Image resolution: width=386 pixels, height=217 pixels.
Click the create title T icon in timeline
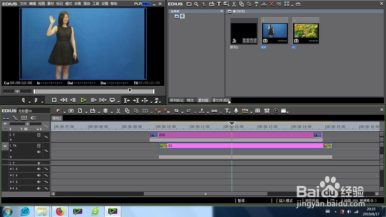point(227,111)
